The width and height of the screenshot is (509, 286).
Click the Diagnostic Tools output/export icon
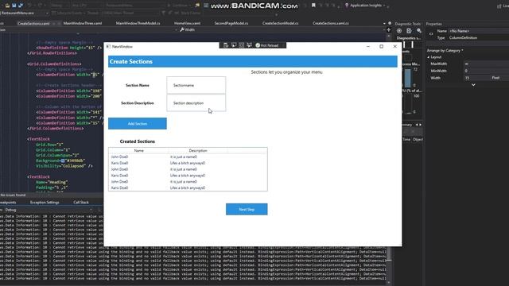409,31
